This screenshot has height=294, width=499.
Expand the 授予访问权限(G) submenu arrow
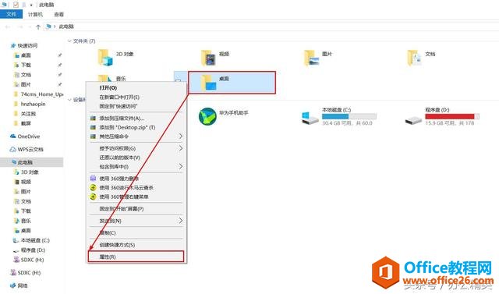pyautogui.click(x=180, y=148)
